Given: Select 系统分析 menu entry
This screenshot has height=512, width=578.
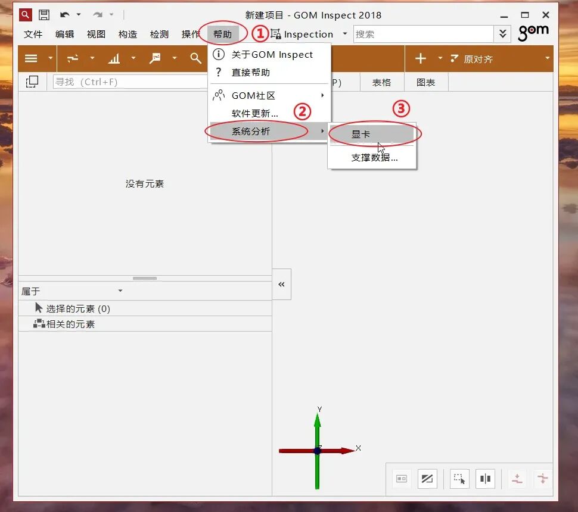Looking at the screenshot, I should [269, 131].
